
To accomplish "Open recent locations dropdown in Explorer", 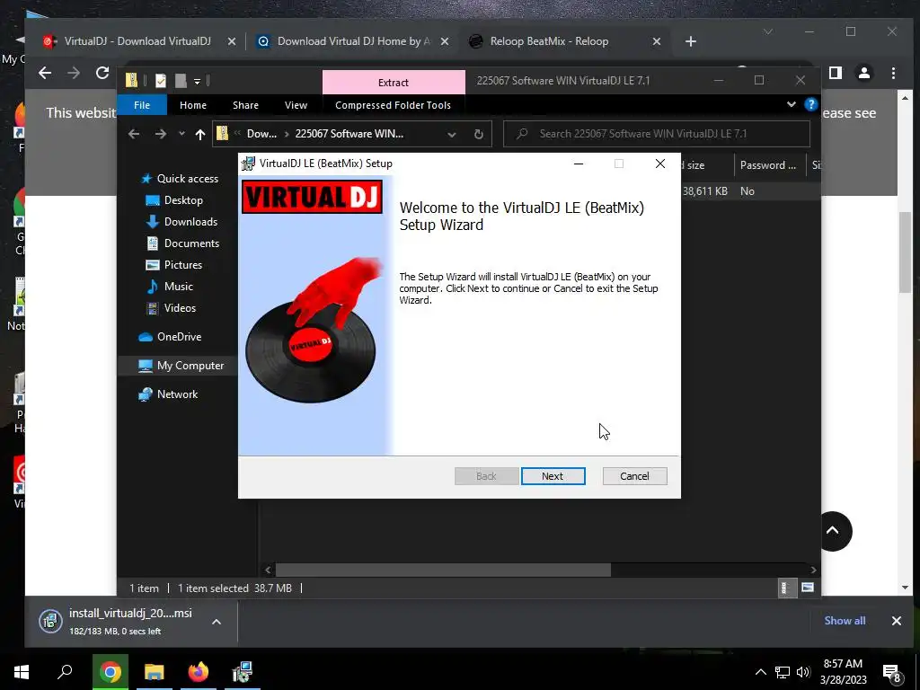I will point(181,134).
